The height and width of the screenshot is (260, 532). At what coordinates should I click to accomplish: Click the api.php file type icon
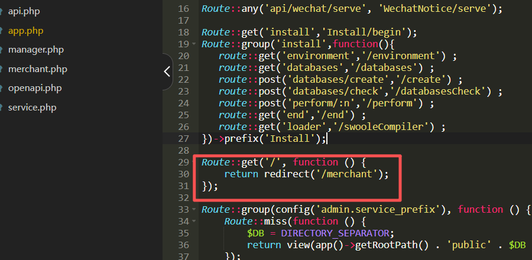click(x=2, y=12)
